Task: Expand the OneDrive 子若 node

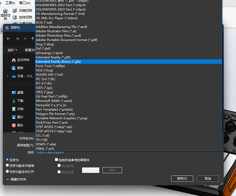Action: click(x=7, y=76)
